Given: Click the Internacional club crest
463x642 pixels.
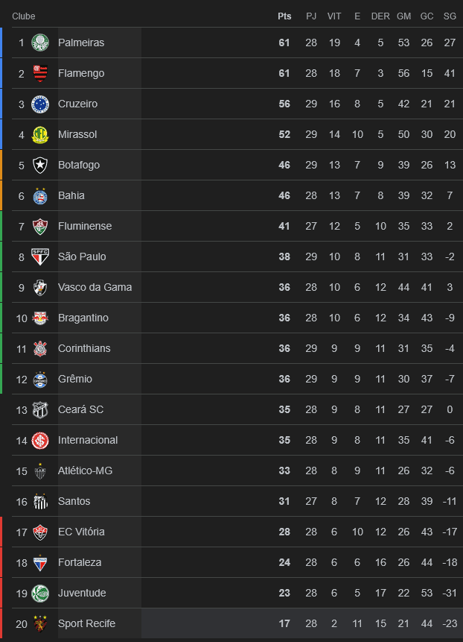Looking at the screenshot, I should (40, 440).
